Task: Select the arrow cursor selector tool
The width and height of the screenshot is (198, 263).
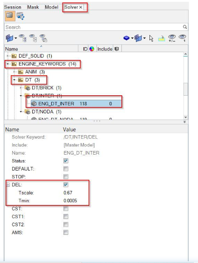Action: point(151,39)
